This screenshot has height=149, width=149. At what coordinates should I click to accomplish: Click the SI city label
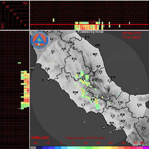pos(53,52)
